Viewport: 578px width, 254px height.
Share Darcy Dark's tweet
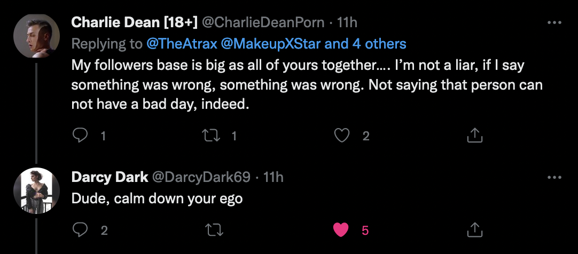[474, 230]
